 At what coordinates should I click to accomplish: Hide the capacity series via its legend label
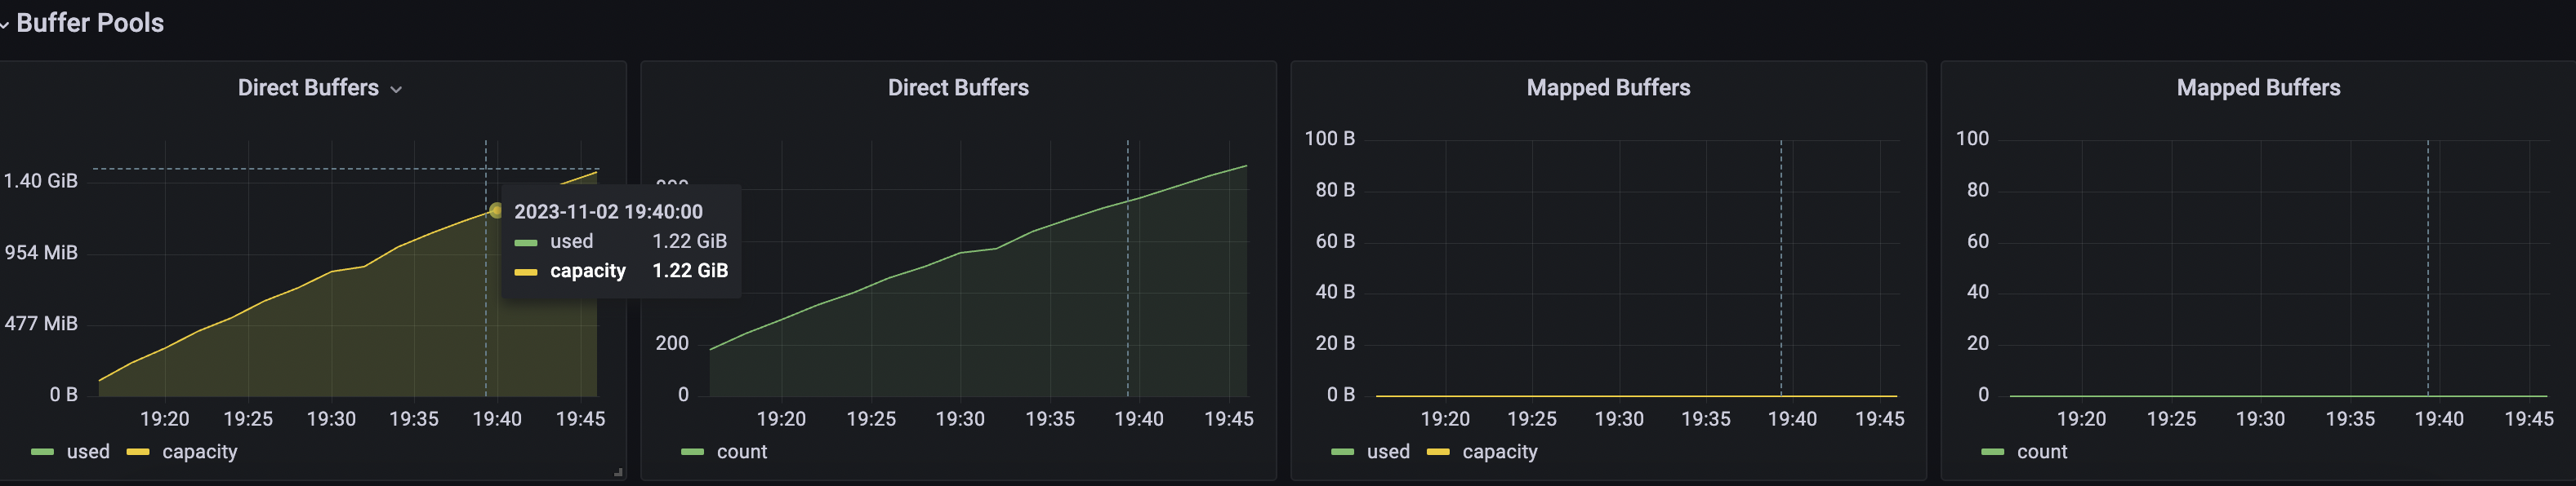pyautogui.click(x=200, y=451)
